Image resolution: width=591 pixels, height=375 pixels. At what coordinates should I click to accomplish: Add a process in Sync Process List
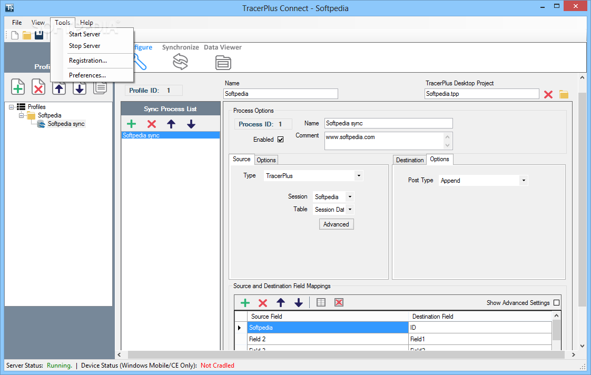point(131,124)
